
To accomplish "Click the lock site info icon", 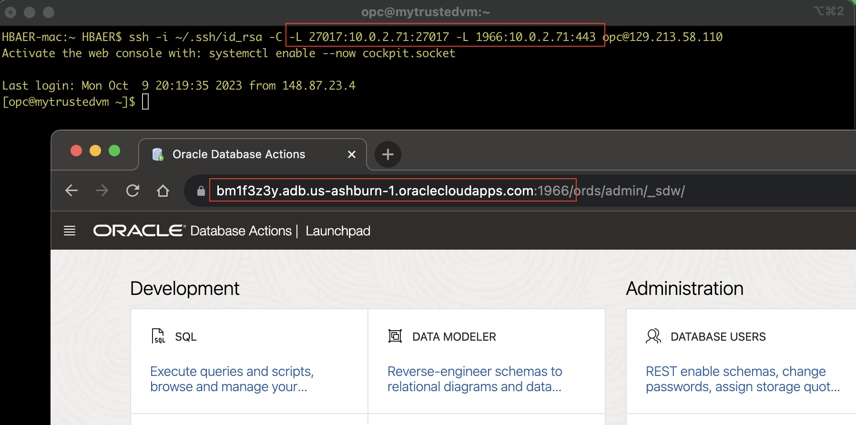I will tap(201, 191).
